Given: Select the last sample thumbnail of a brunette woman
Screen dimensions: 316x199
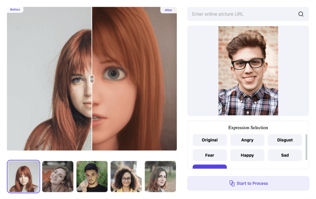Looking at the screenshot, I should tap(160, 176).
